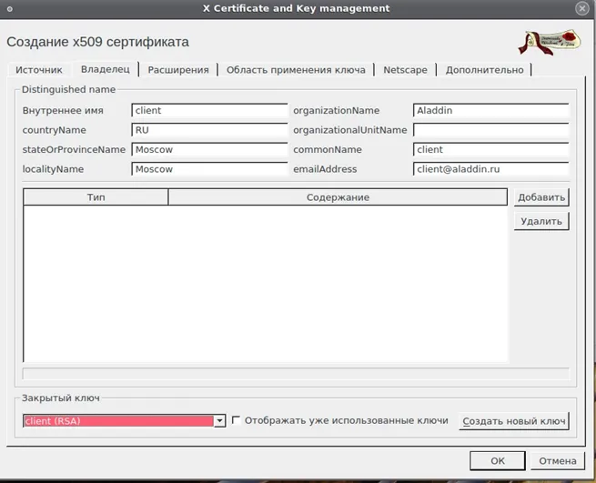Open the client (RSA) key dropdown
Image resolution: width=596 pixels, height=483 pixels.
124,421
